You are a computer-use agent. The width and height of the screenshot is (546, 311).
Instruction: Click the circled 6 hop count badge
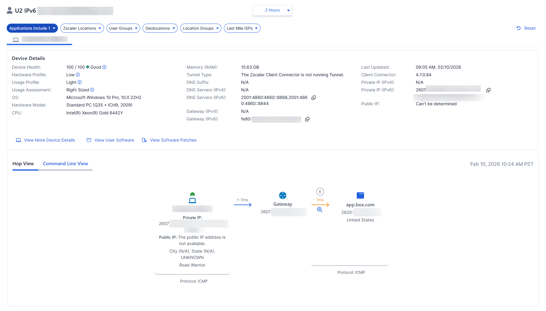pos(320,192)
